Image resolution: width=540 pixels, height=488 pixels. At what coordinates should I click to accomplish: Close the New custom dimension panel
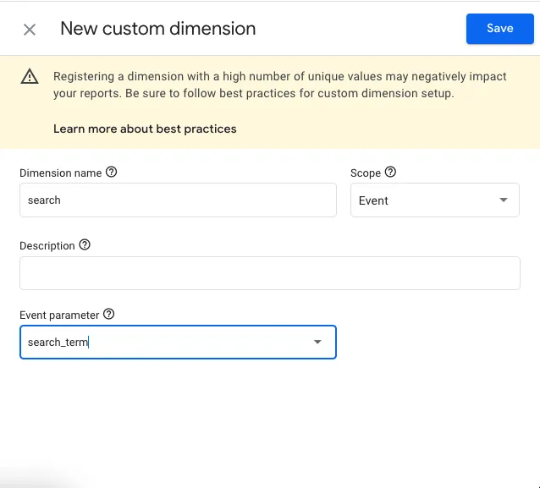(30, 30)
